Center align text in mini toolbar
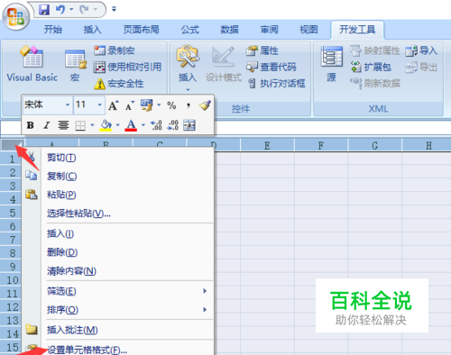This screenshot has height=355, width=451. pyautogui.click(x=63, y=125)
